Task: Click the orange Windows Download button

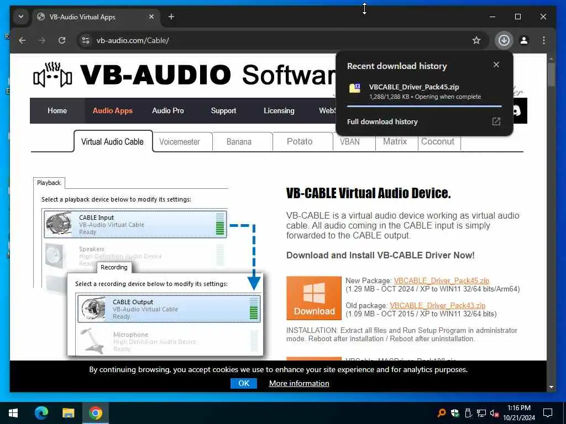Action: point(314,298)
